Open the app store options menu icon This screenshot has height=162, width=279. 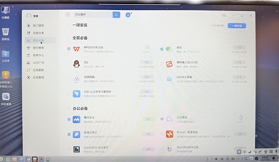tap(224, 16)
